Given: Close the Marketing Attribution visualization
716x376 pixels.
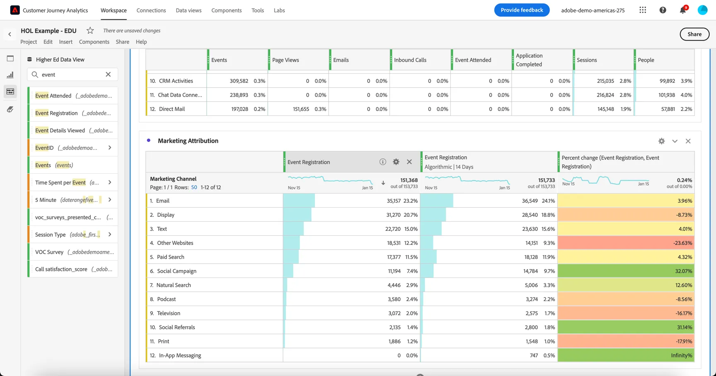Looking at the screenshot, I should click(x=688, y=141).
